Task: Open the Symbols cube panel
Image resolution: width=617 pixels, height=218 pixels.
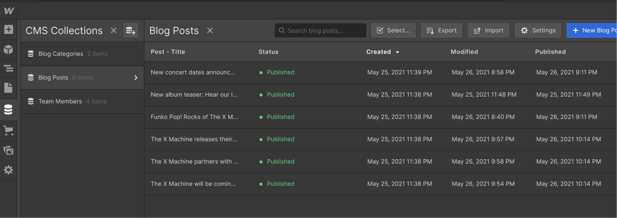Action: [8, 50]
